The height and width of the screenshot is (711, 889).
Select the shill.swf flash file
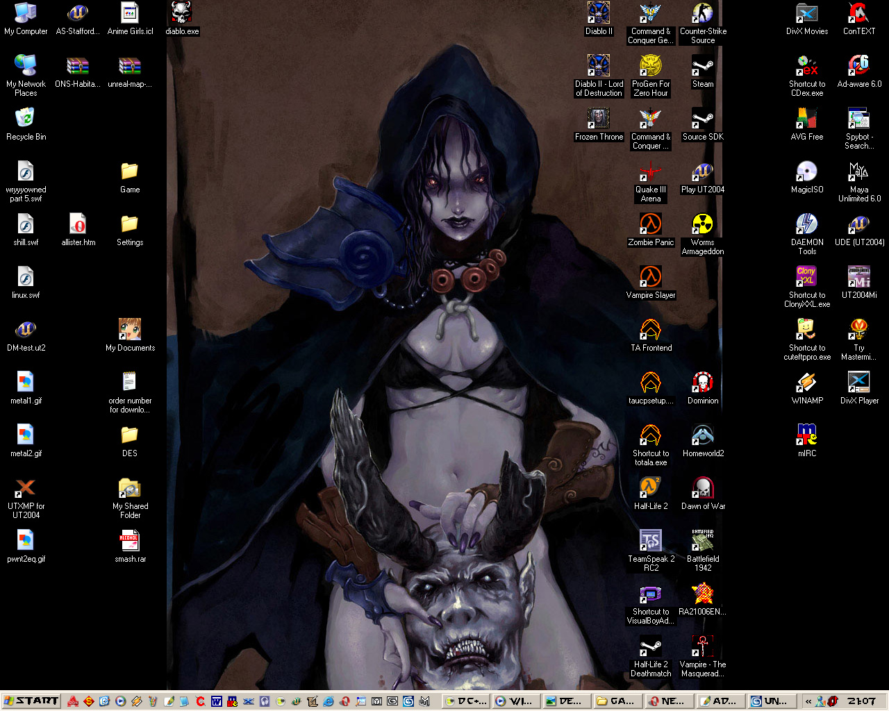[26, 230]
